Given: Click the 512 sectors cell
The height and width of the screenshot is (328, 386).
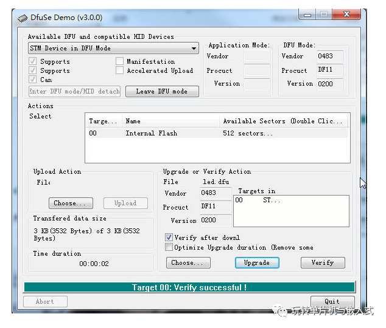Looking at the screenshot, I should point(248,133).
